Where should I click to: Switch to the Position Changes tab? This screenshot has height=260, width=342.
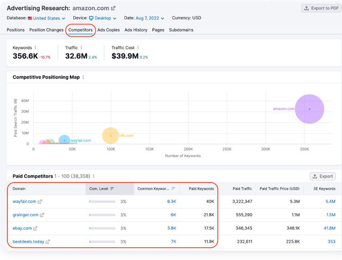pos(46,30)
